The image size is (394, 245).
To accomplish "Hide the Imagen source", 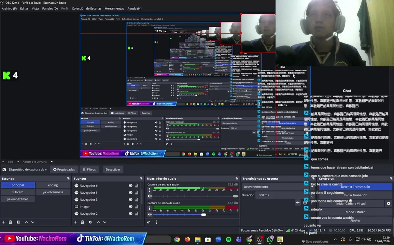I will 131,207.
